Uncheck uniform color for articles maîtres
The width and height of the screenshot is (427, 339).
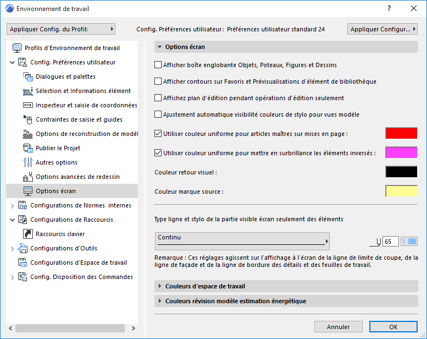coord(158,134)
